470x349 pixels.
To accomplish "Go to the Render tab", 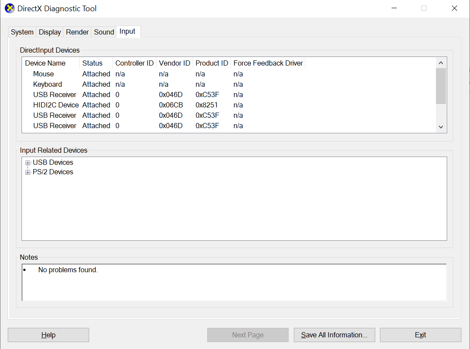I will (x=78, y=32).
